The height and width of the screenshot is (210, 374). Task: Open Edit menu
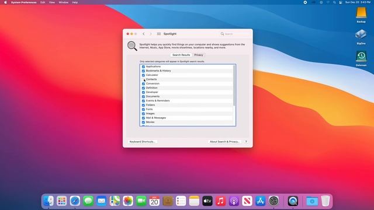pos(43,2)
